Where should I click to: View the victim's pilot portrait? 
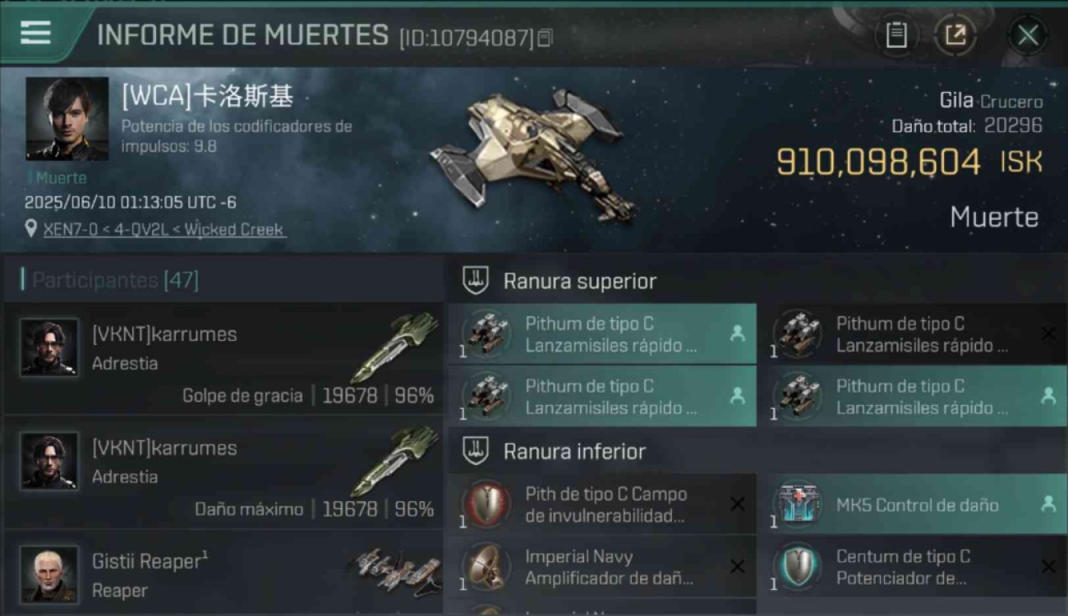(67, 119)
